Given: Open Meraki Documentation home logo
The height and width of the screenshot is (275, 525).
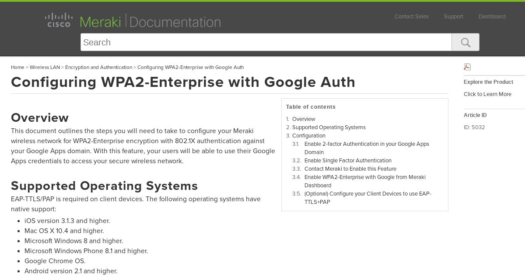Looking at the screenshot, I should 150,21.
